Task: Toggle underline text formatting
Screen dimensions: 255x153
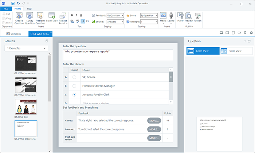Action: (x=81, y=15)
